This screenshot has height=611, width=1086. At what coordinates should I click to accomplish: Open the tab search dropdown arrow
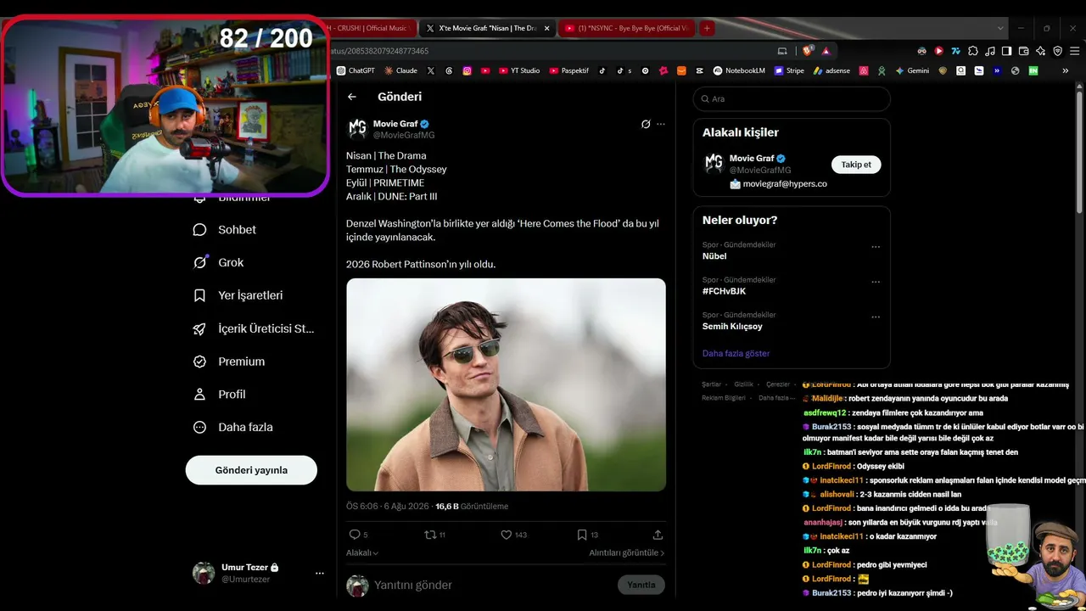tap(1000, 28)
